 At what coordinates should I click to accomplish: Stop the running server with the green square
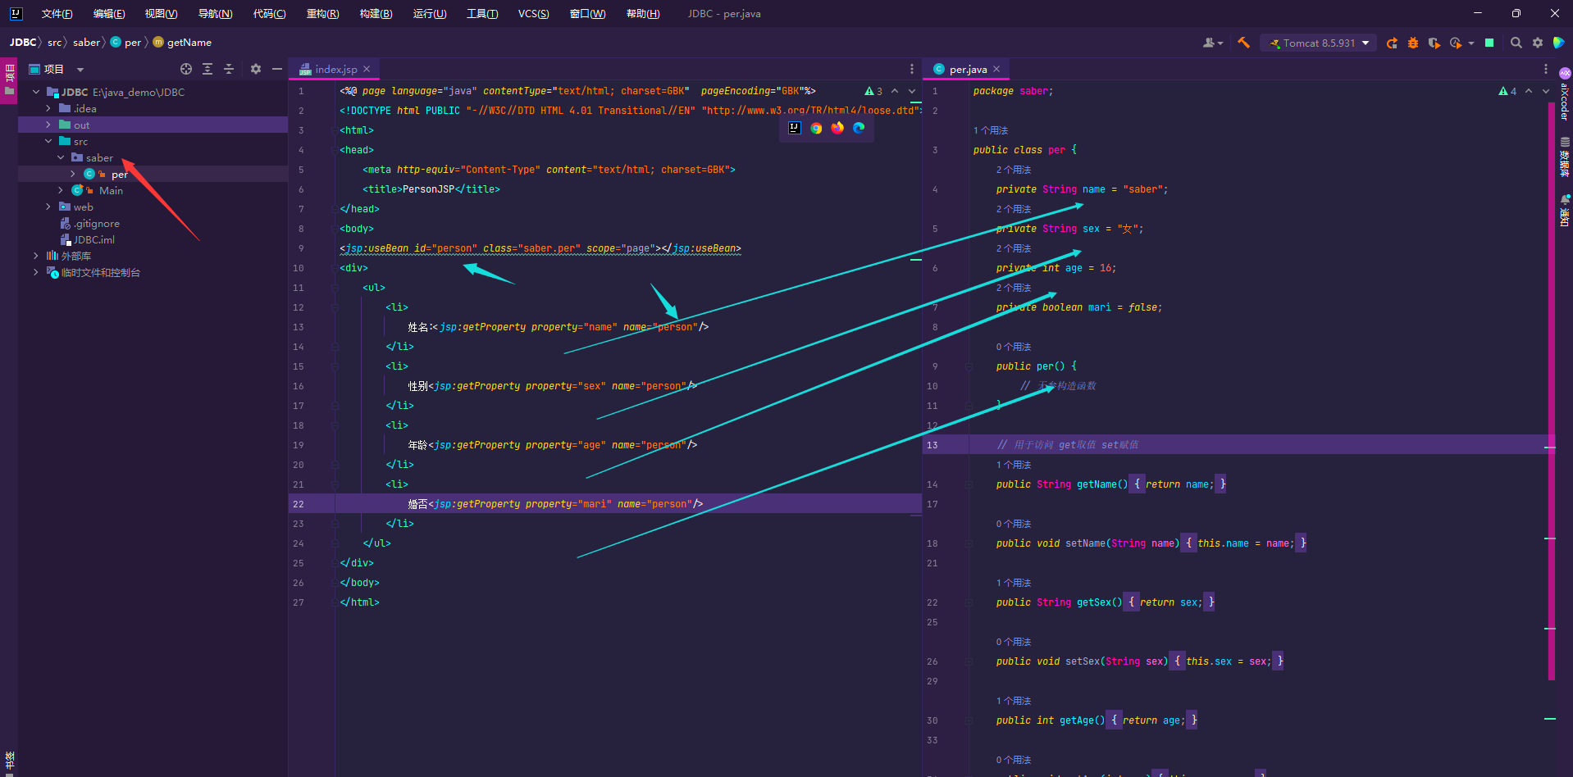(x=1489, y=43)
